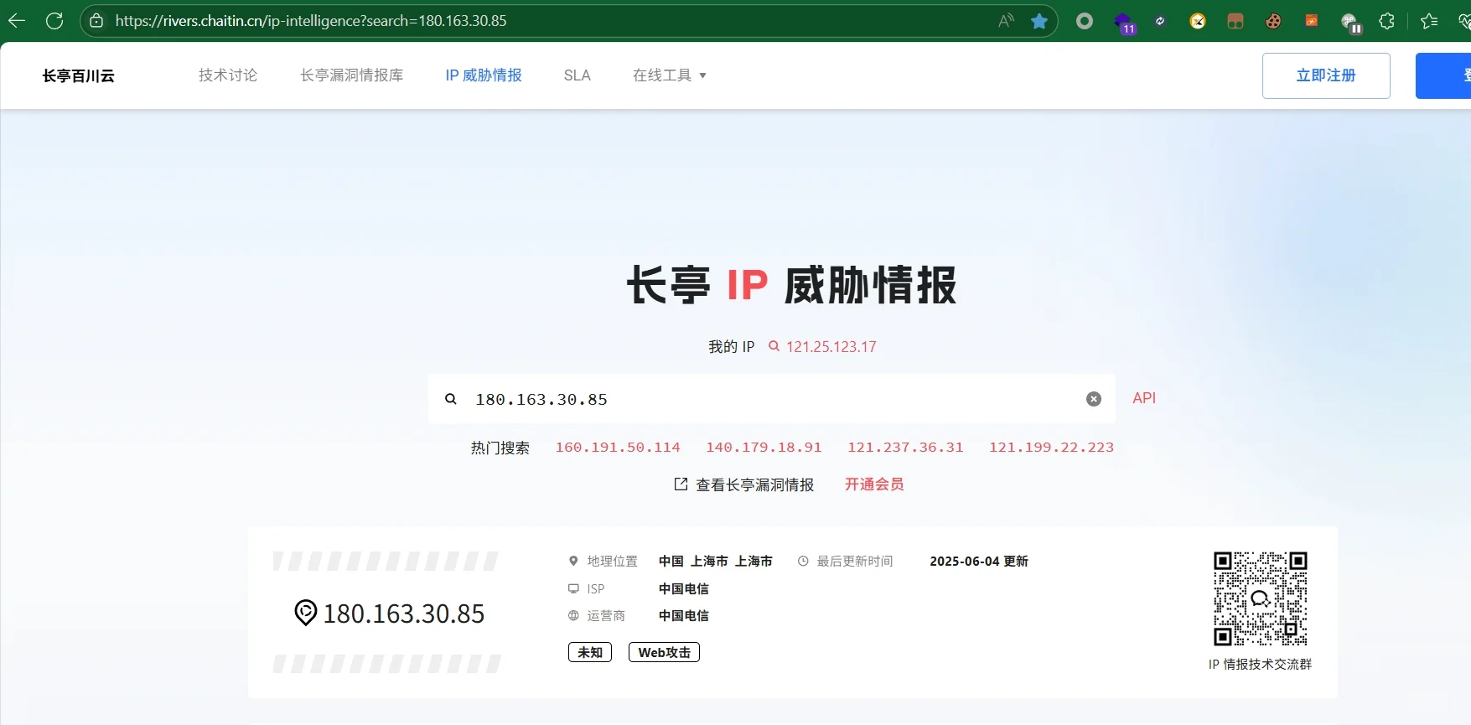Click the 中国 上海市 上海市 location text
This screenshot has height=725, width=1471.
(x=716, y=562)
